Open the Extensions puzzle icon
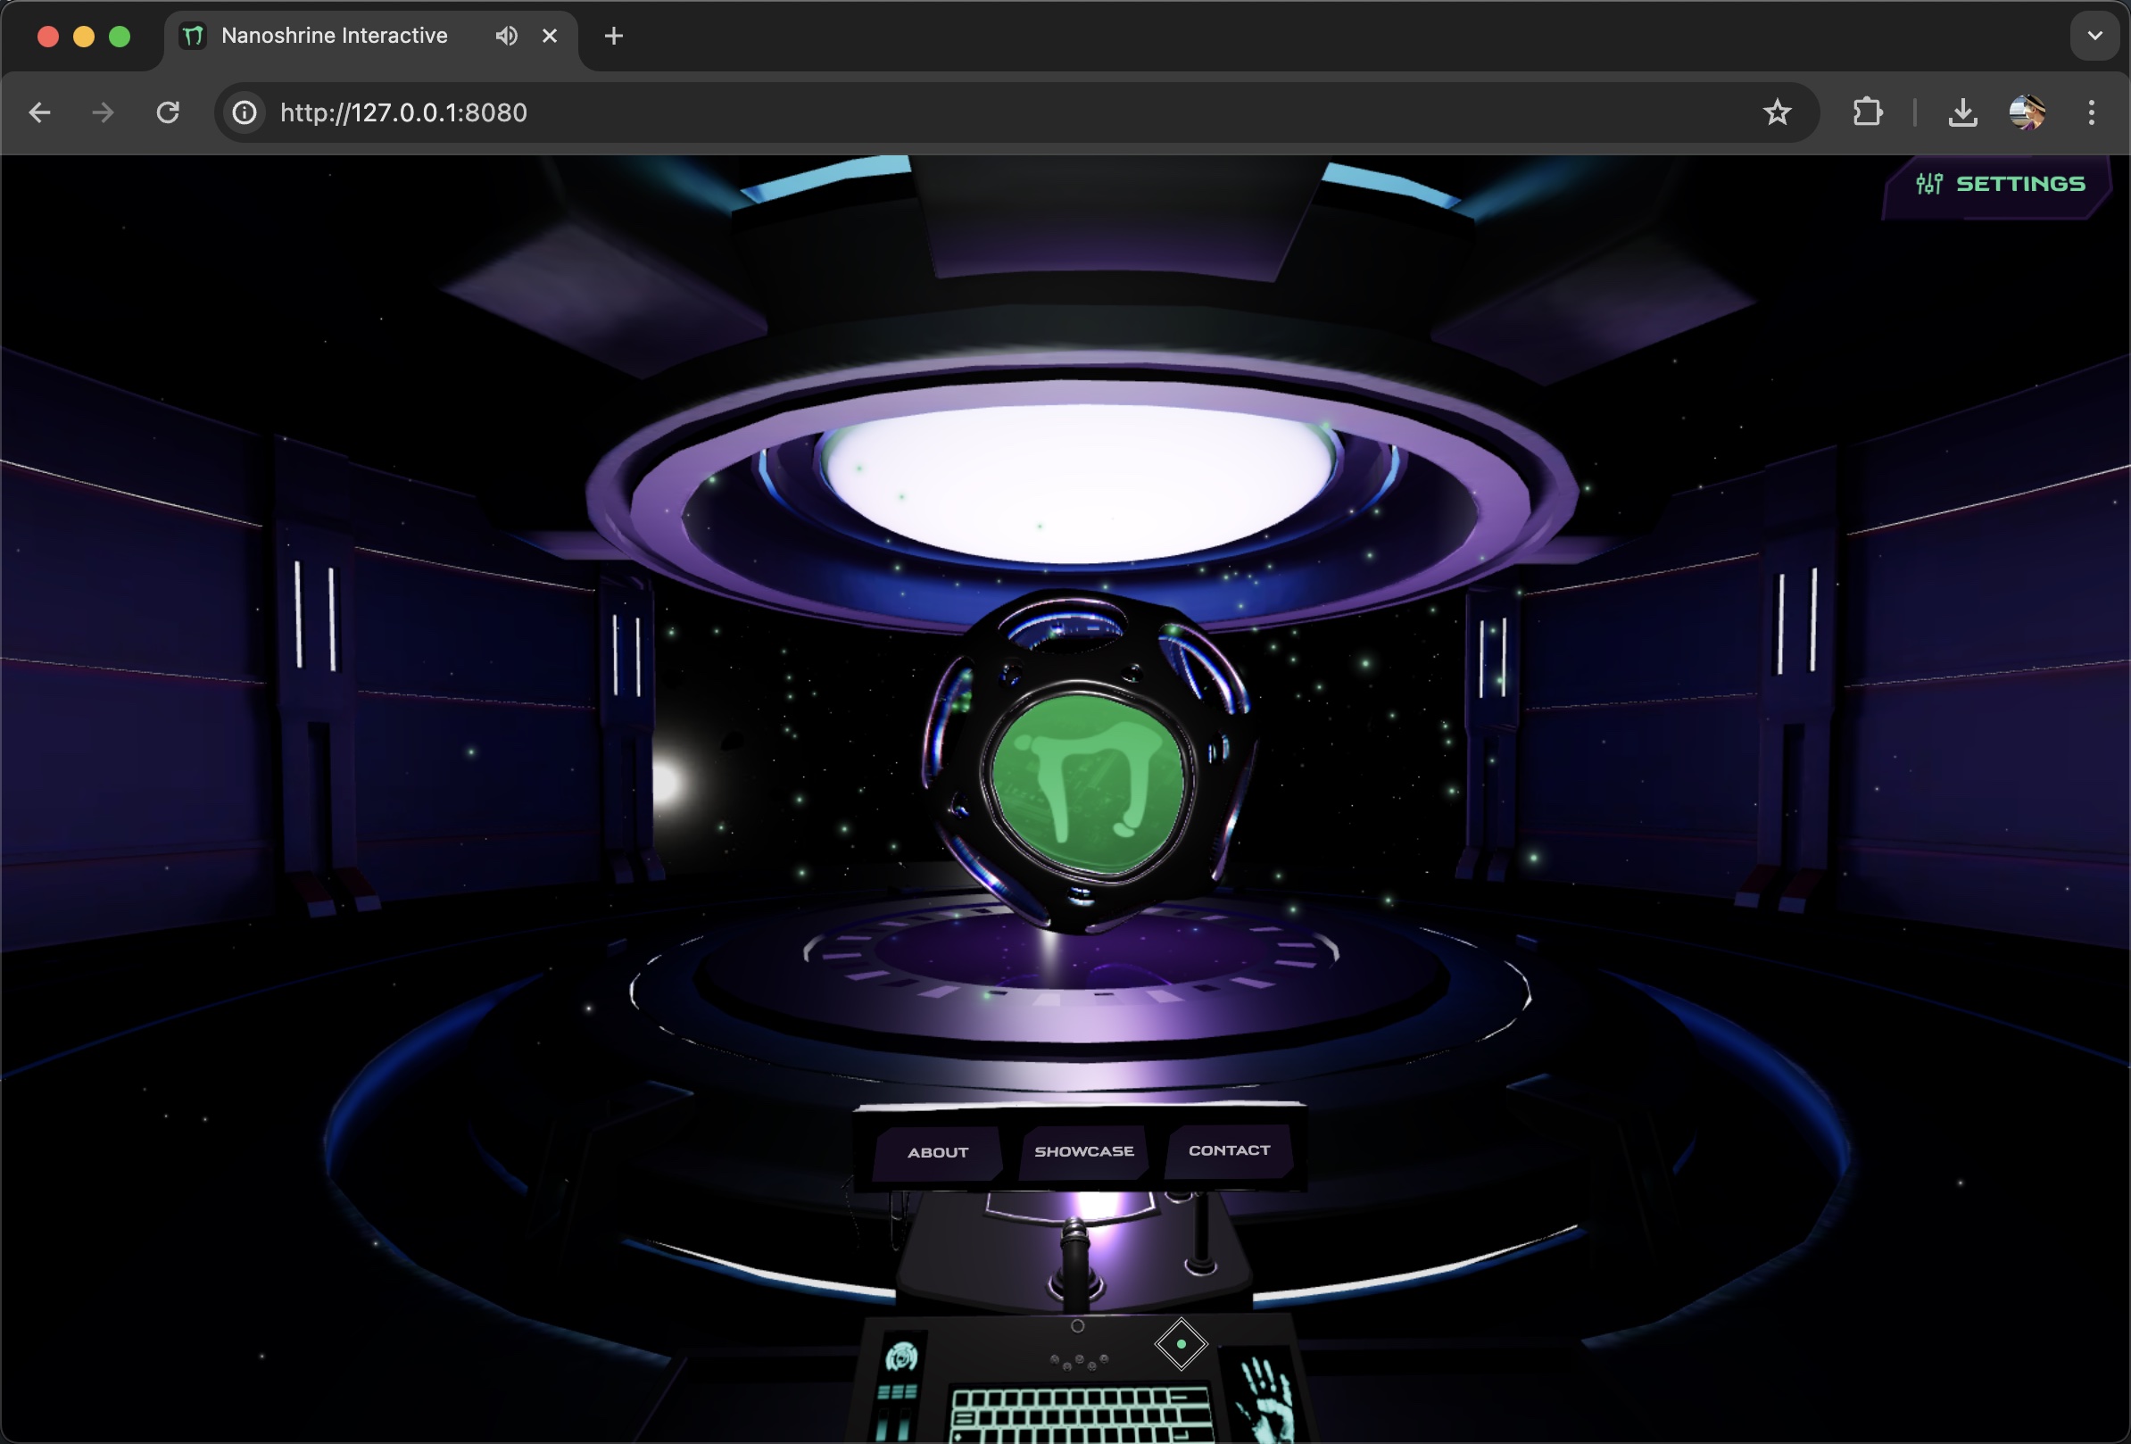Viewport: 2131px width, 1444px height. pyautogui.click(x=1867, y=112)
